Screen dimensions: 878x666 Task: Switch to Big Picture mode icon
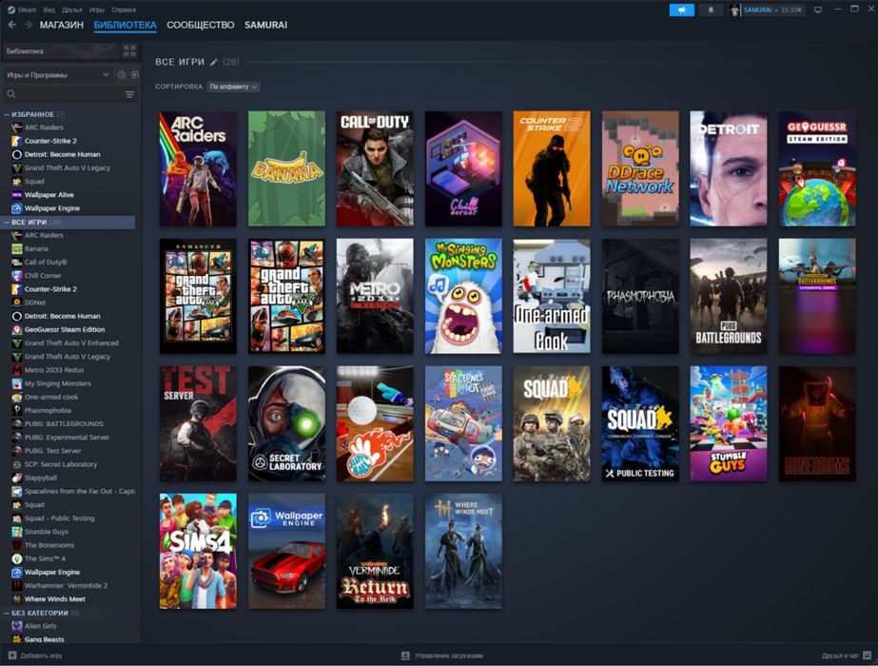pos(817,10)
